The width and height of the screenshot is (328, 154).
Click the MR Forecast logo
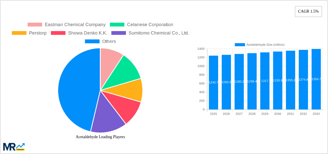14,147
